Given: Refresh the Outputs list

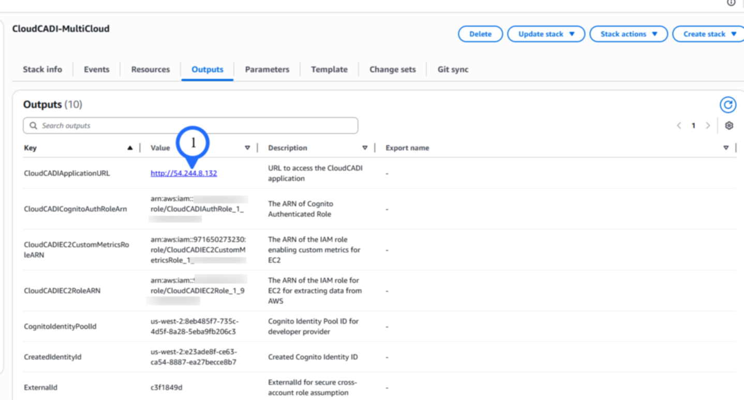Looking at the screenshot, I should (x=727, y=105).
